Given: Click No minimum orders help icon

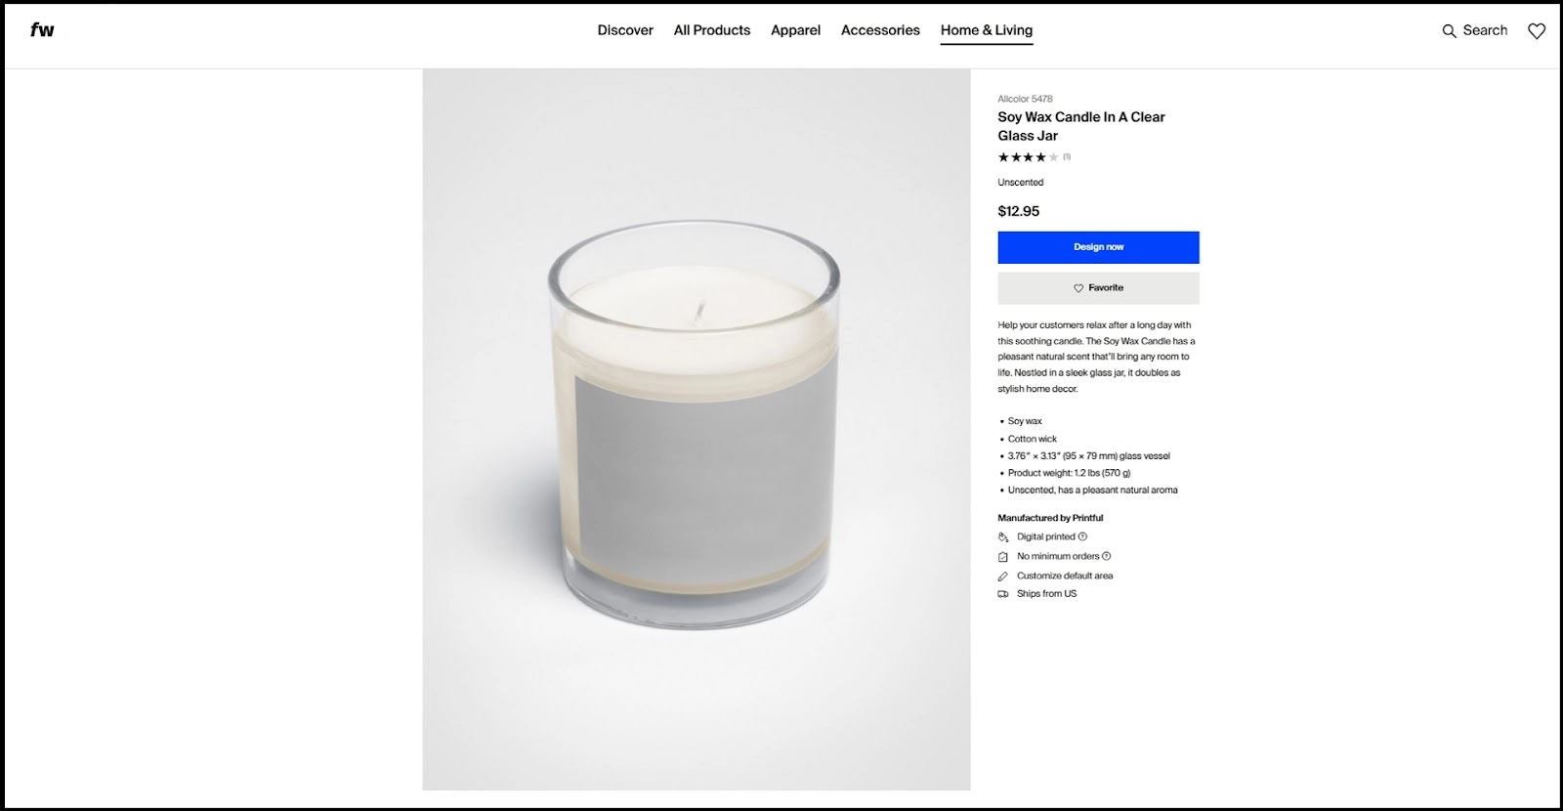Looking at the screenshot, I should pyautogui.click(x=1107, y=556).
